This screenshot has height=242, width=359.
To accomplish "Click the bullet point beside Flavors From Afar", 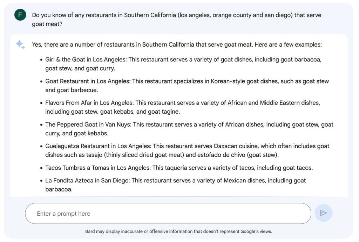I will [41, 103].
